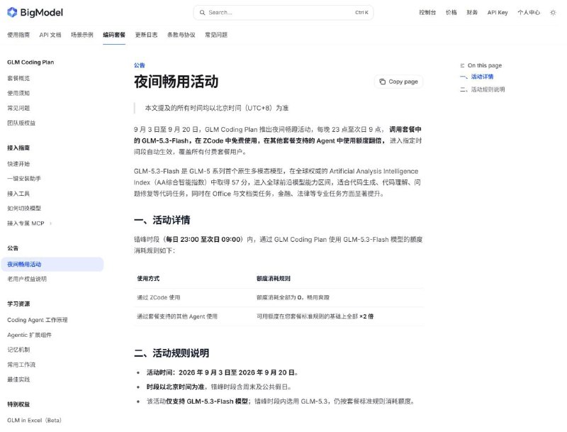
Task: Expand the 接入专属 MCP chevron
Action: point(50,223)
